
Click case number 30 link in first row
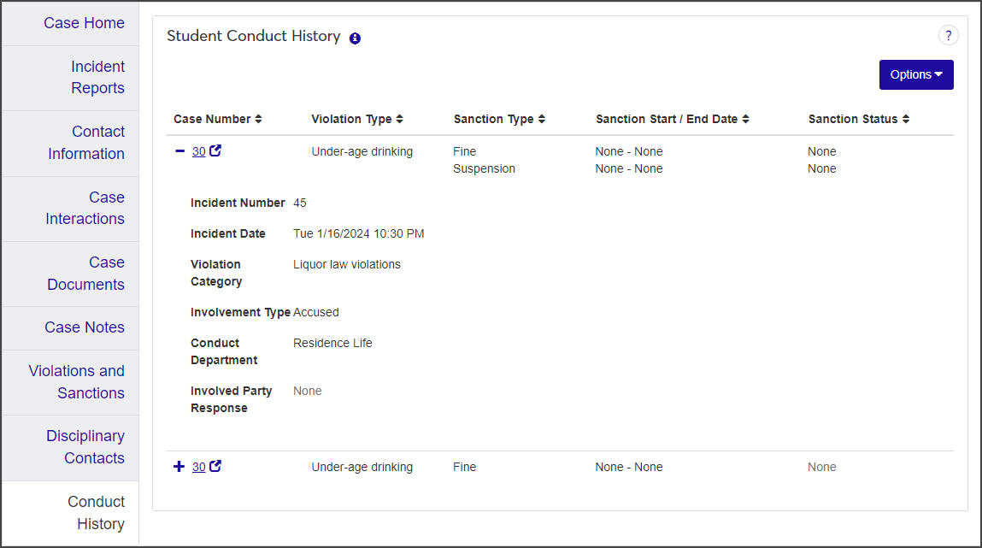[x=198, y=151]
